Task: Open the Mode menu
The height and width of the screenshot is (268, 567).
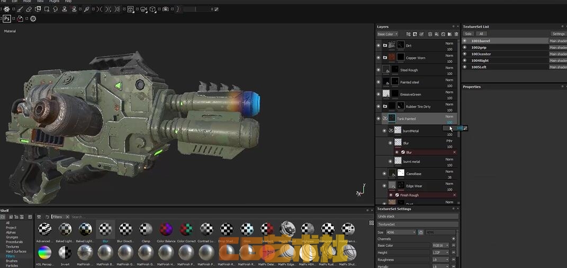Action: [x=27, y=2]
